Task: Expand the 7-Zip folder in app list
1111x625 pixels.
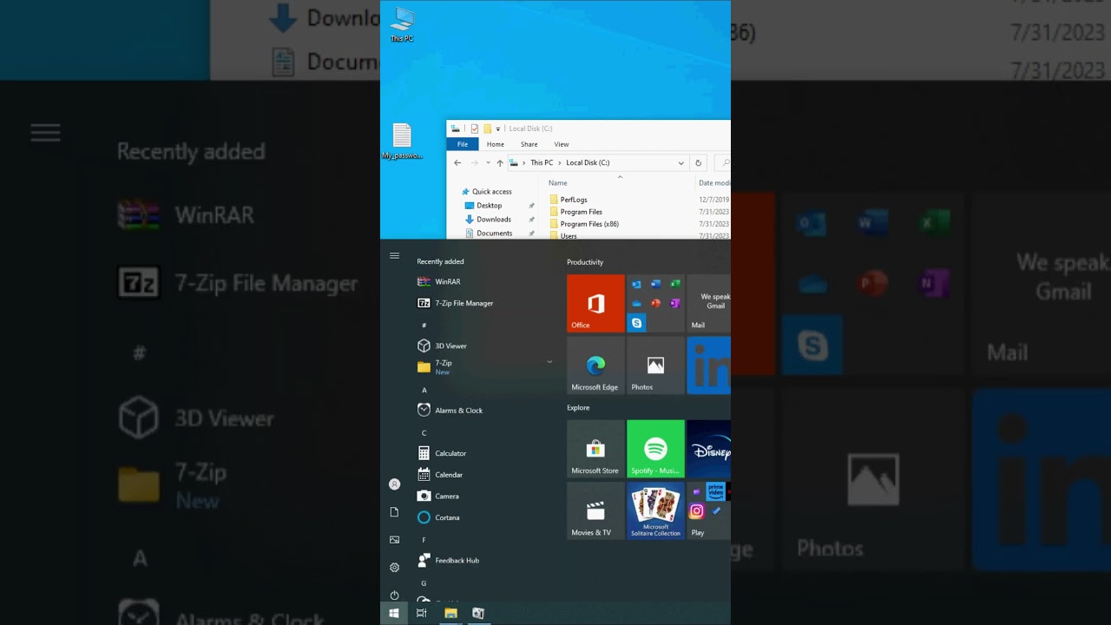Action: pyautogui.click(x=484, y=367)
